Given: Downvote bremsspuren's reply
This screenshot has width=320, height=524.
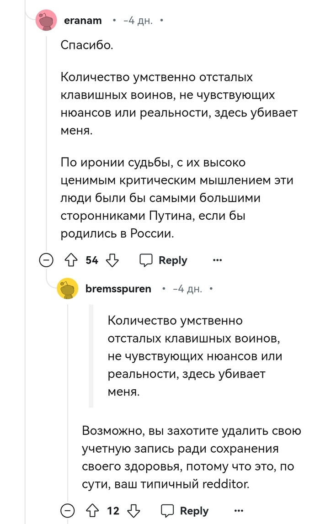Looking at the screenshot, I should (x=133, y=511).
